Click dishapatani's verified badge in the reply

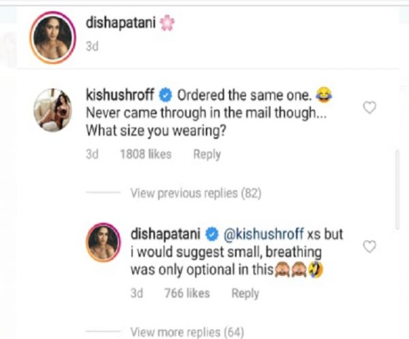pyautogui.click(x=212, y=234)
